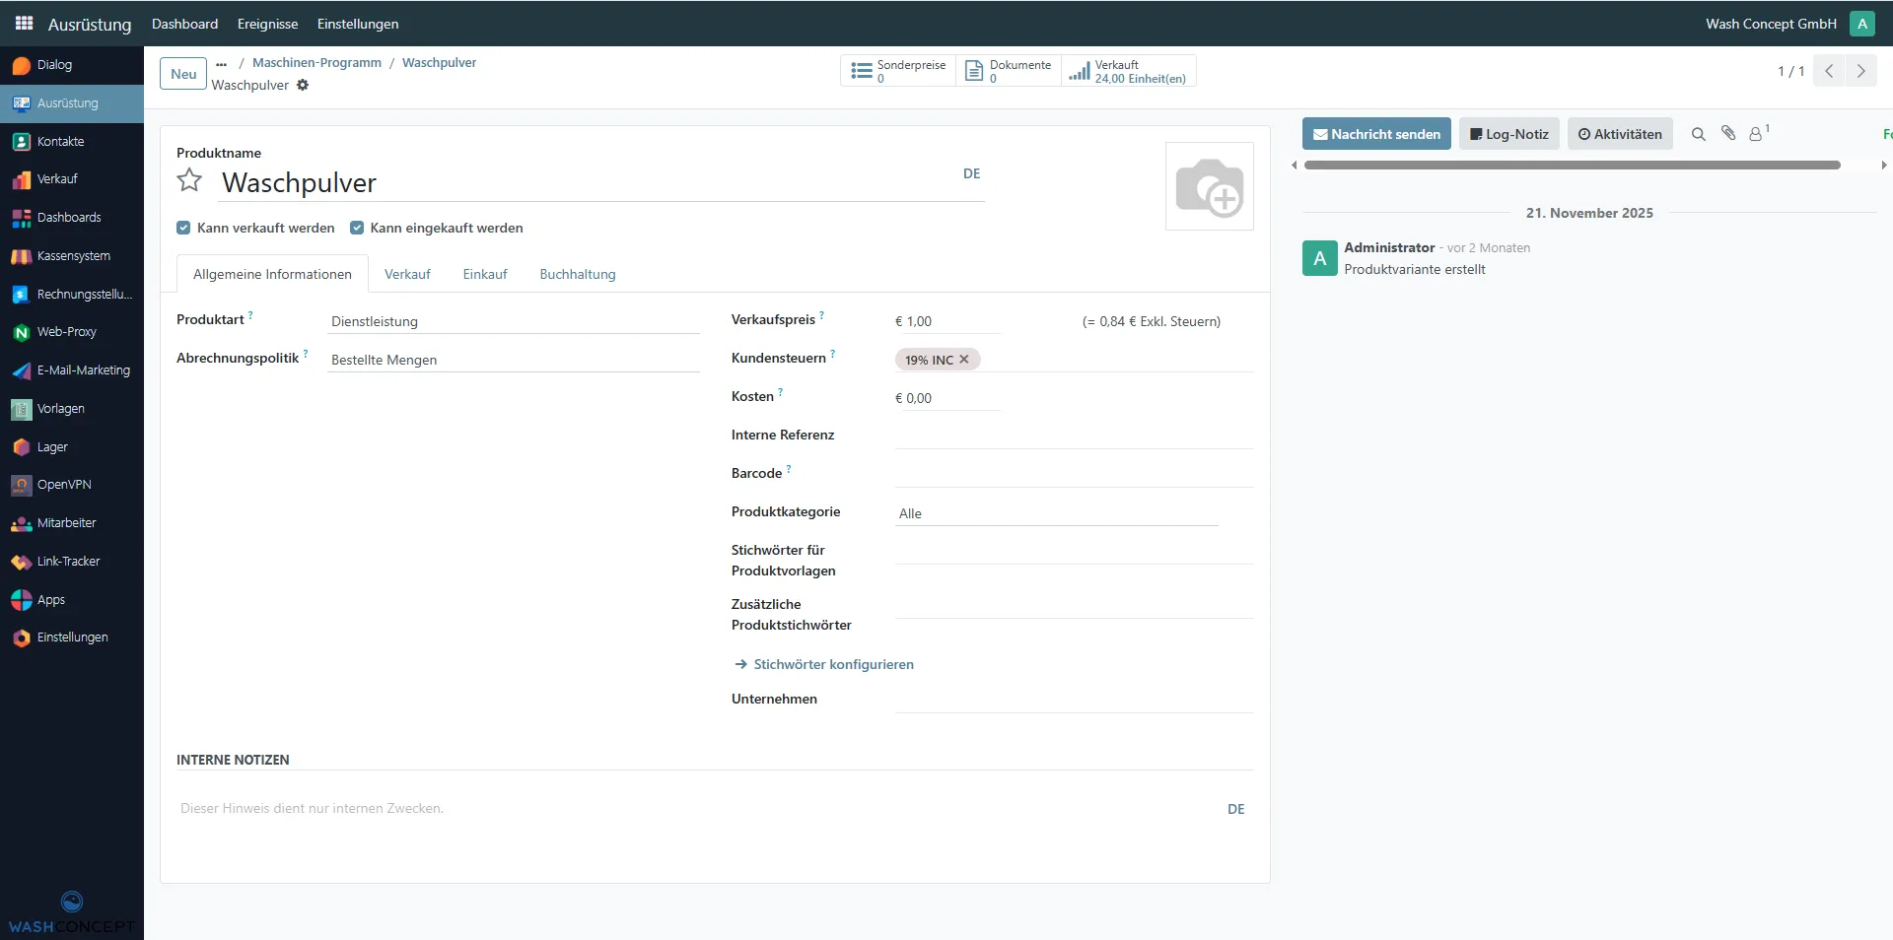Mark Waschpulver as favorite with star

click(x=189, y=180)
